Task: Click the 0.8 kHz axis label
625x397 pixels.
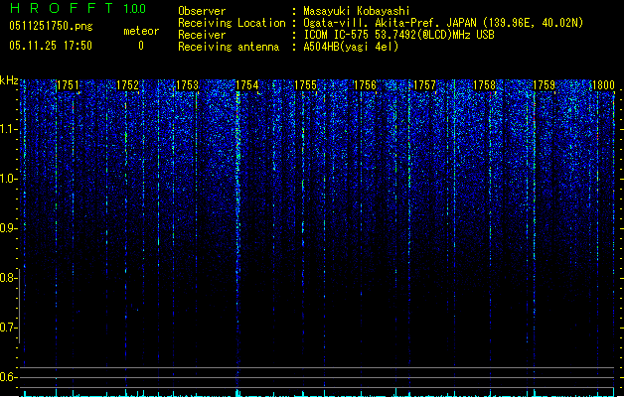Action: (8, 278)
